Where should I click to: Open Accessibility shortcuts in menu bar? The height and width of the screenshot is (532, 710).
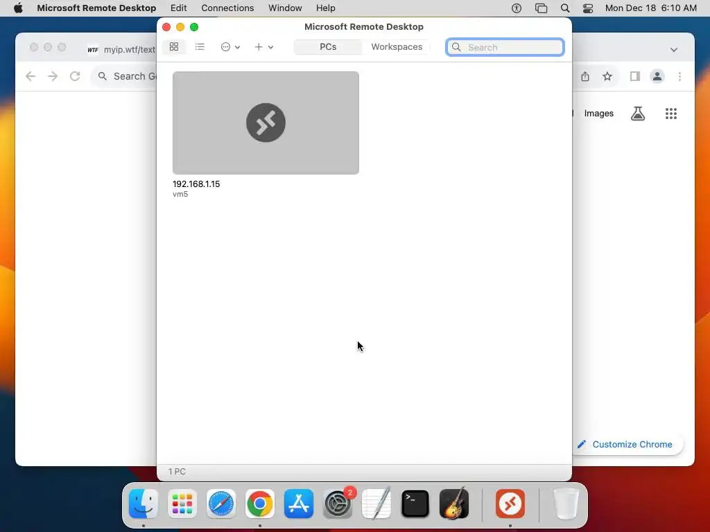click(x=516, y=8)
